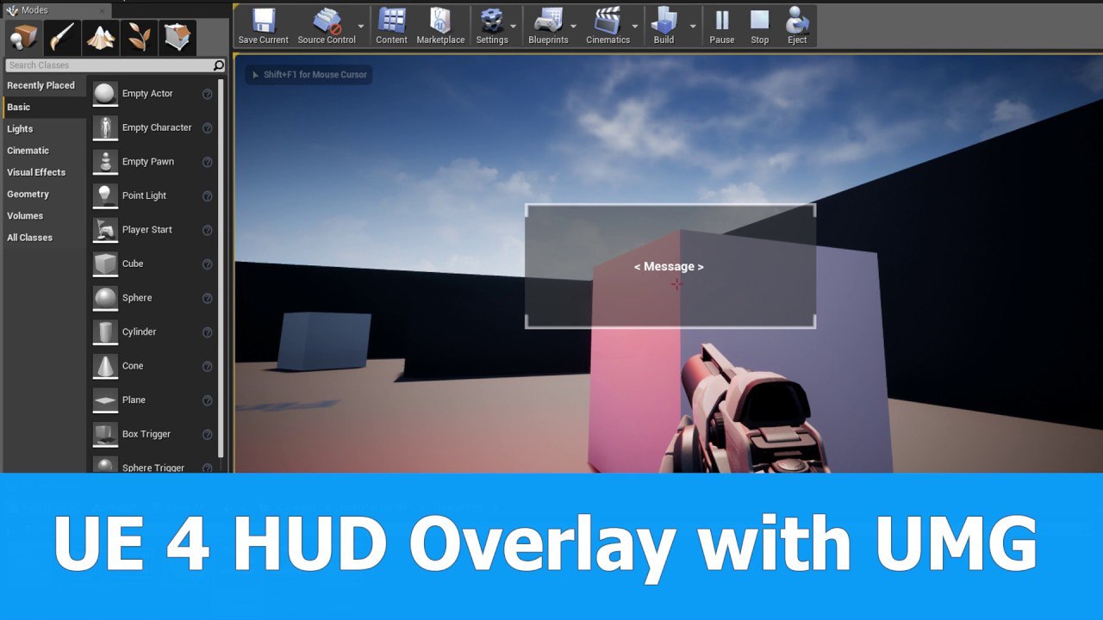Open the Settings toolbar button

492,27
